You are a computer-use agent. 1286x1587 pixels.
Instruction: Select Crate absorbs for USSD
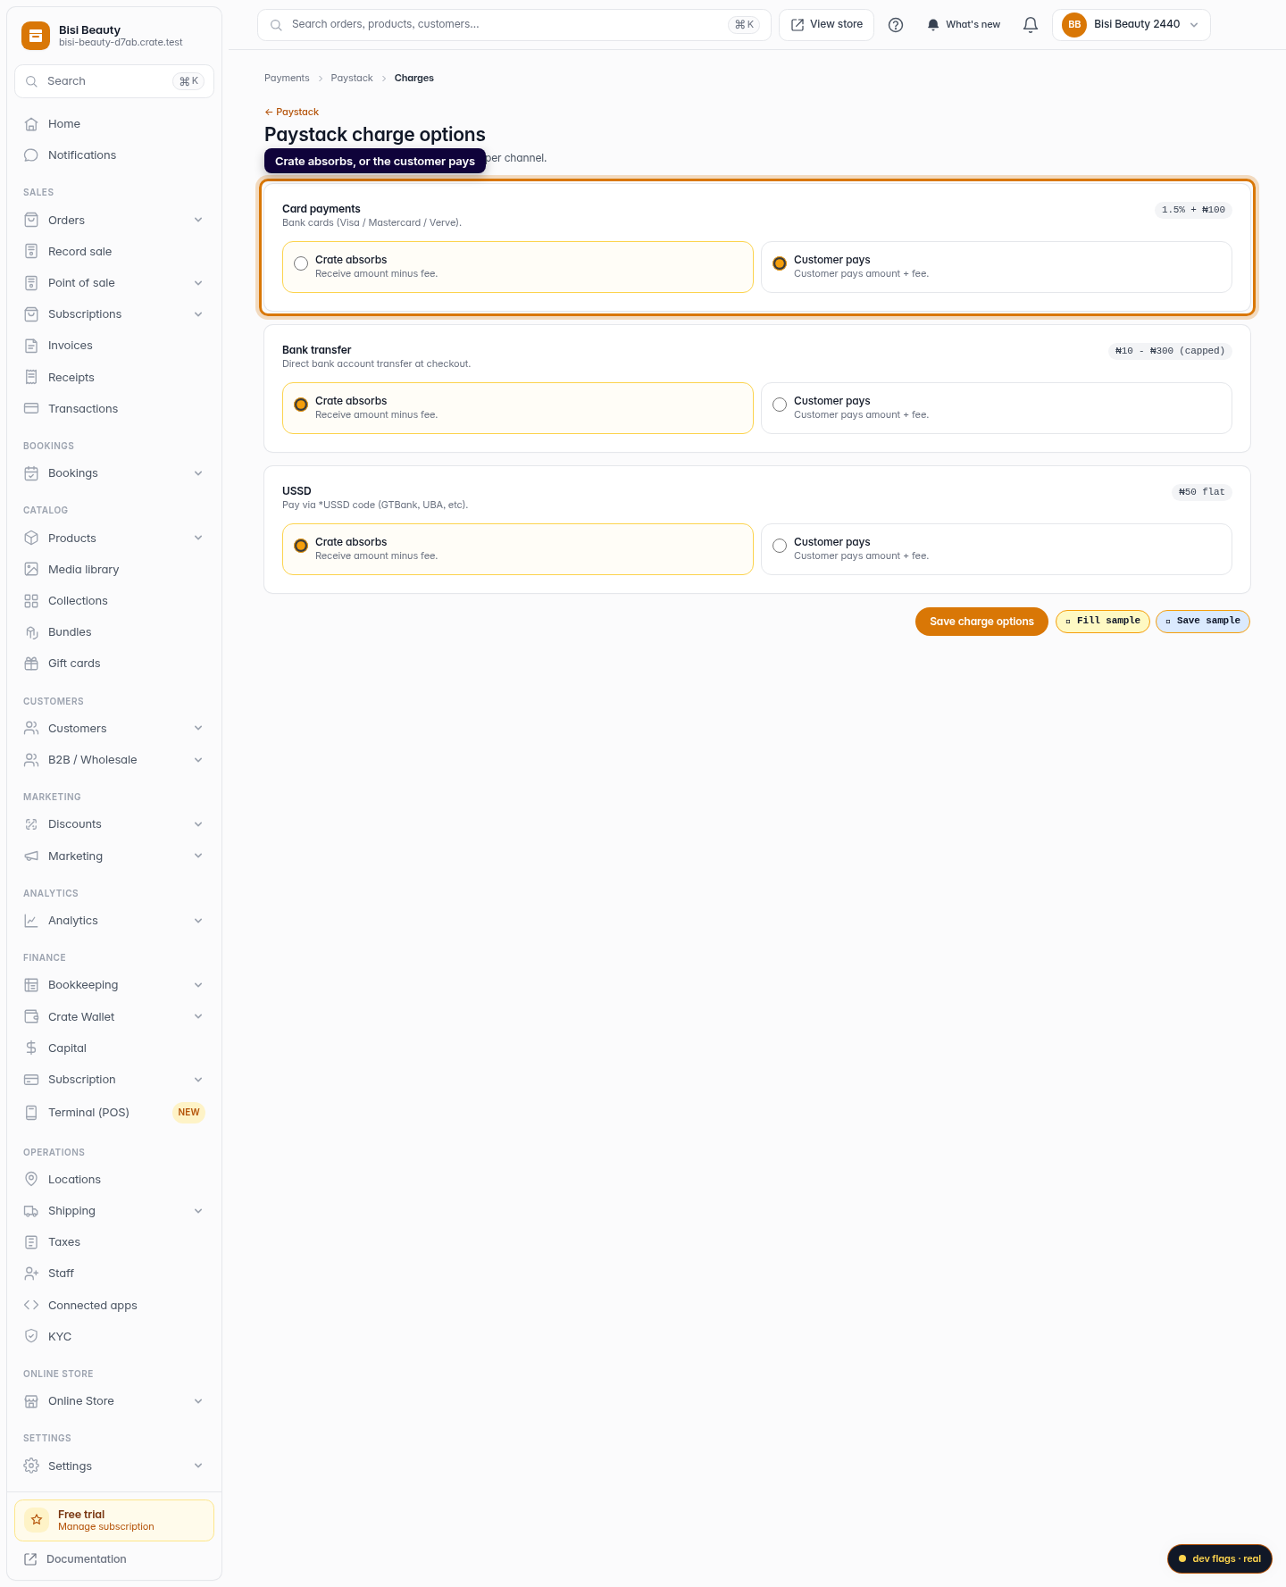(518, 549)
